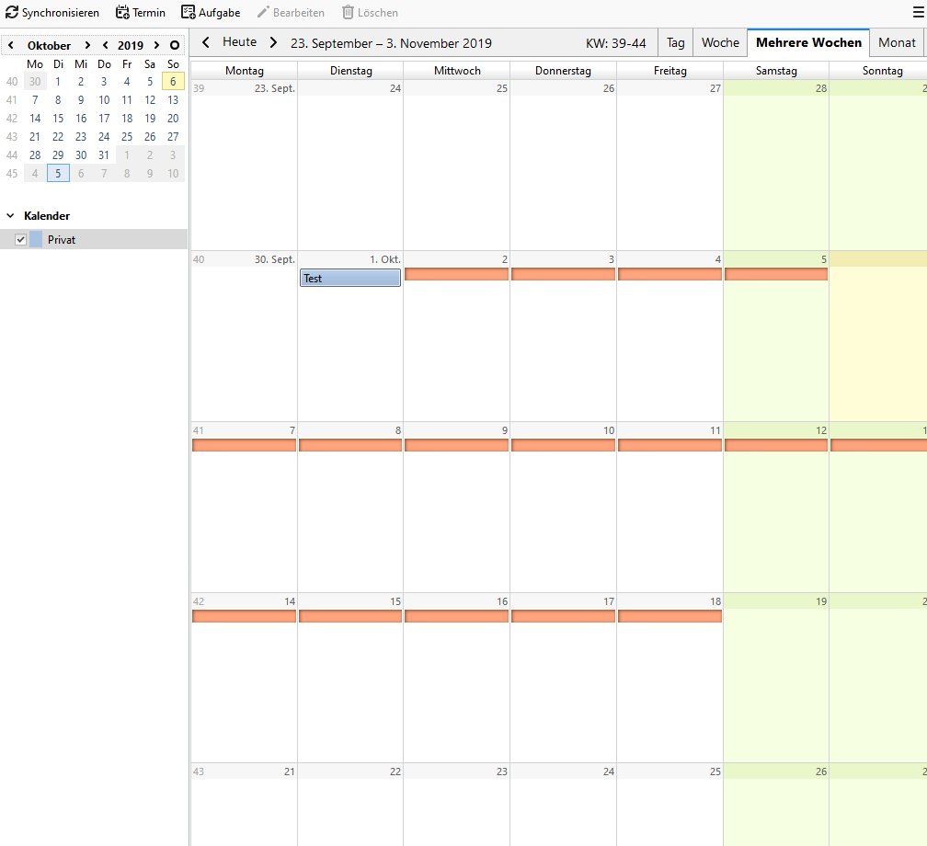
Task: Select day 28 in the mini calendar
Action: (35, 154)
